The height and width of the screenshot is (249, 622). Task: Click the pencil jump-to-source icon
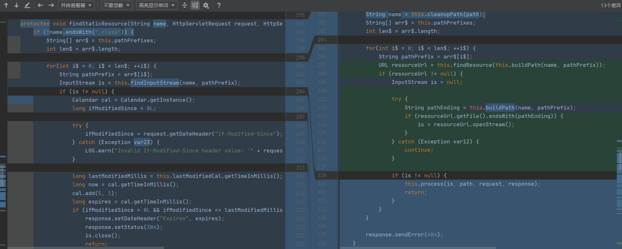27,5
